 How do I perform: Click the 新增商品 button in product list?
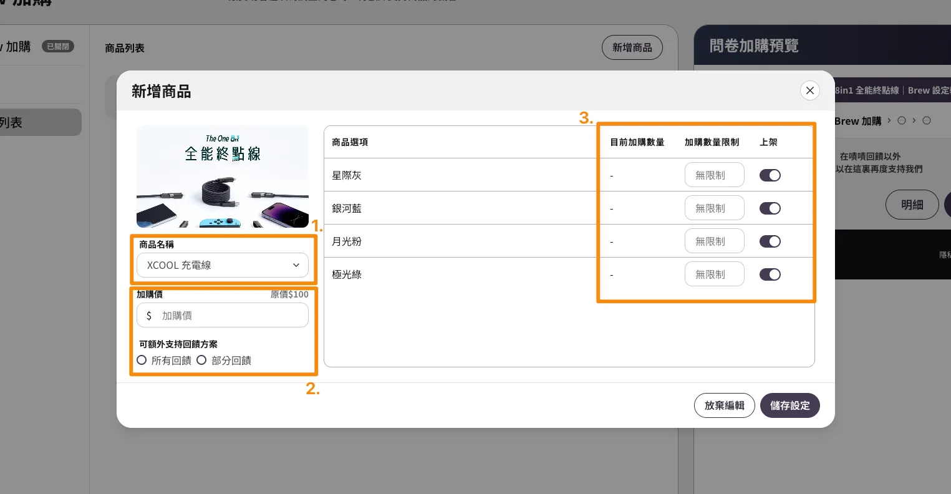tap(632, 47)
